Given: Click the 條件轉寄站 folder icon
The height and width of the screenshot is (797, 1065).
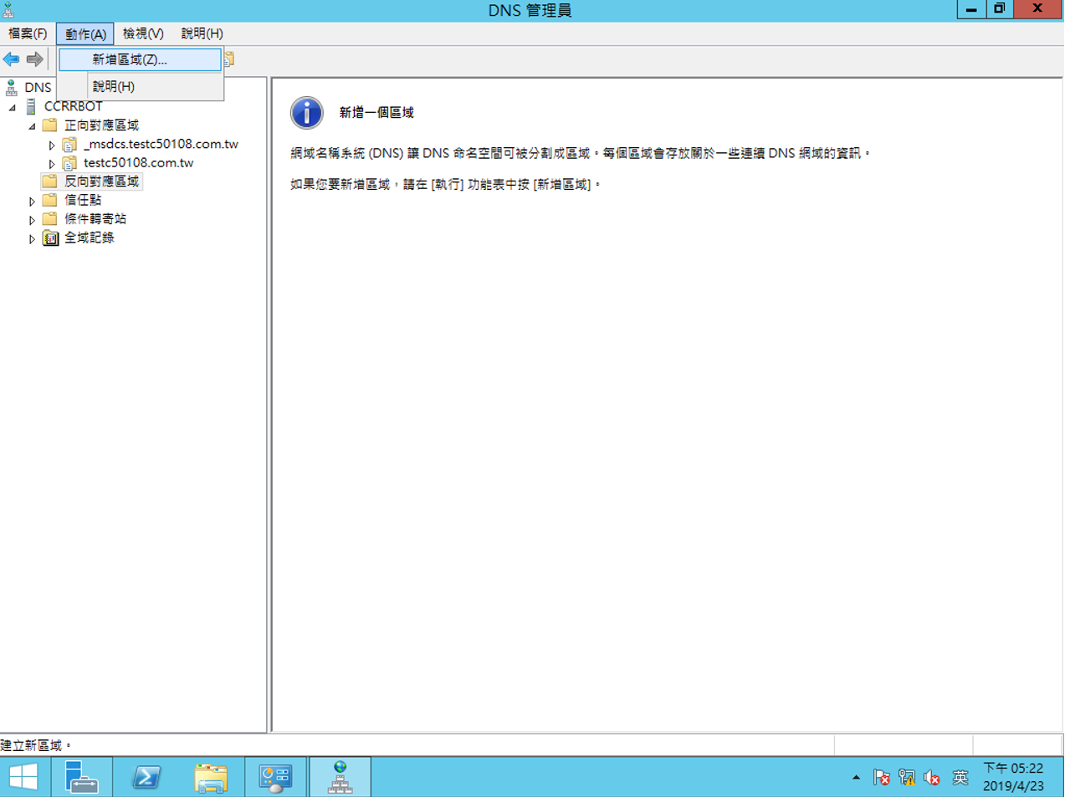Looking at the screenshot, I should 50,219.
